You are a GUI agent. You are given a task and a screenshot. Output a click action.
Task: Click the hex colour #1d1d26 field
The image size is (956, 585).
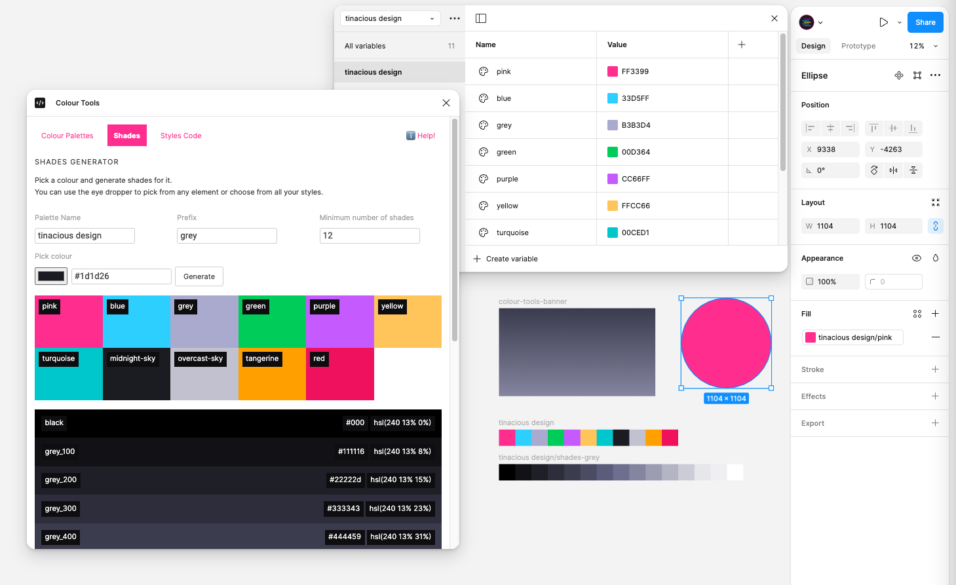tap(121, 276)
